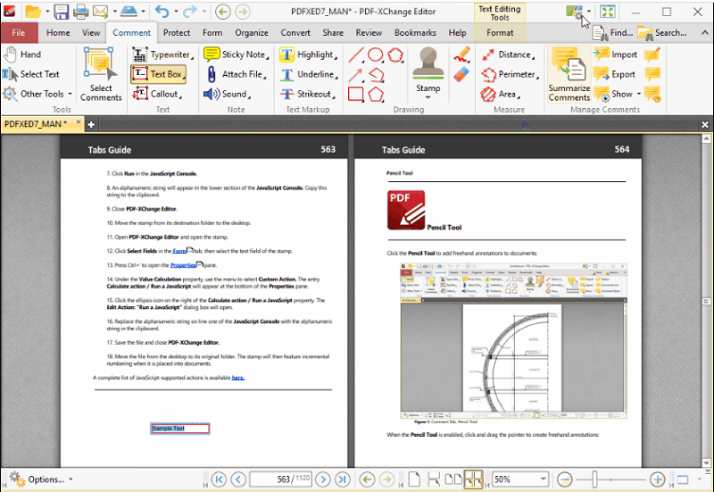
Task: Expand the Open file dropdown arrow
Action: pyautogui.click(x=47, y=12)
